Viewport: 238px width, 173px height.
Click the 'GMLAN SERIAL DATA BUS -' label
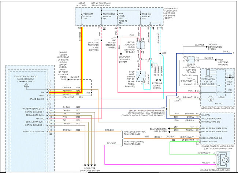click(x=214, y=128)
